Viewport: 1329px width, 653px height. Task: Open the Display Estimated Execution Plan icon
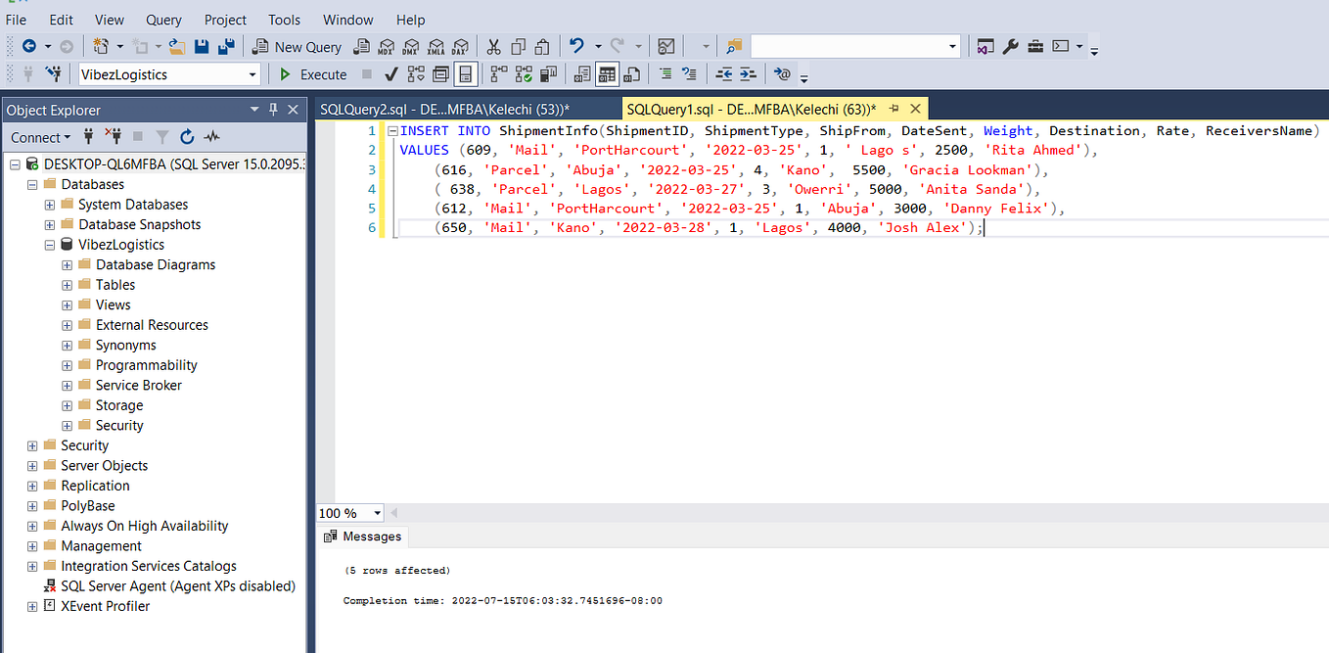pyautogui.click(x=415, y=73)
